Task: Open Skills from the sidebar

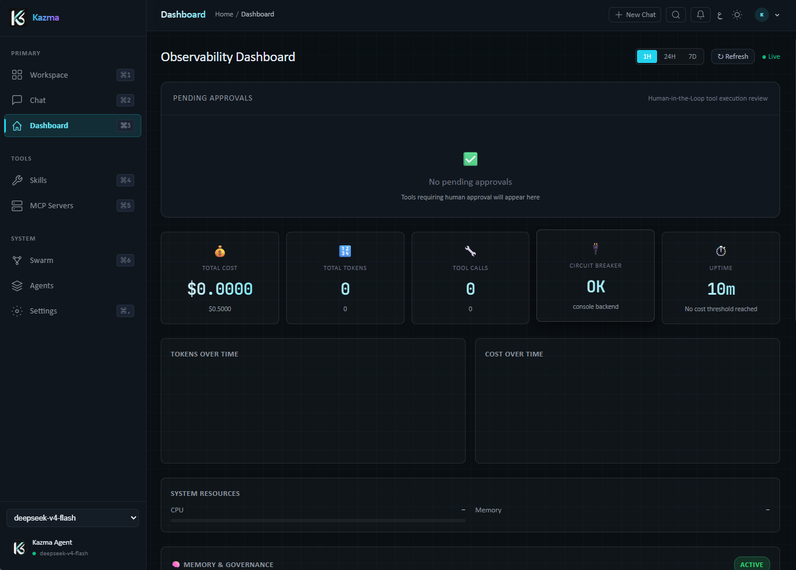Action: 72,180
